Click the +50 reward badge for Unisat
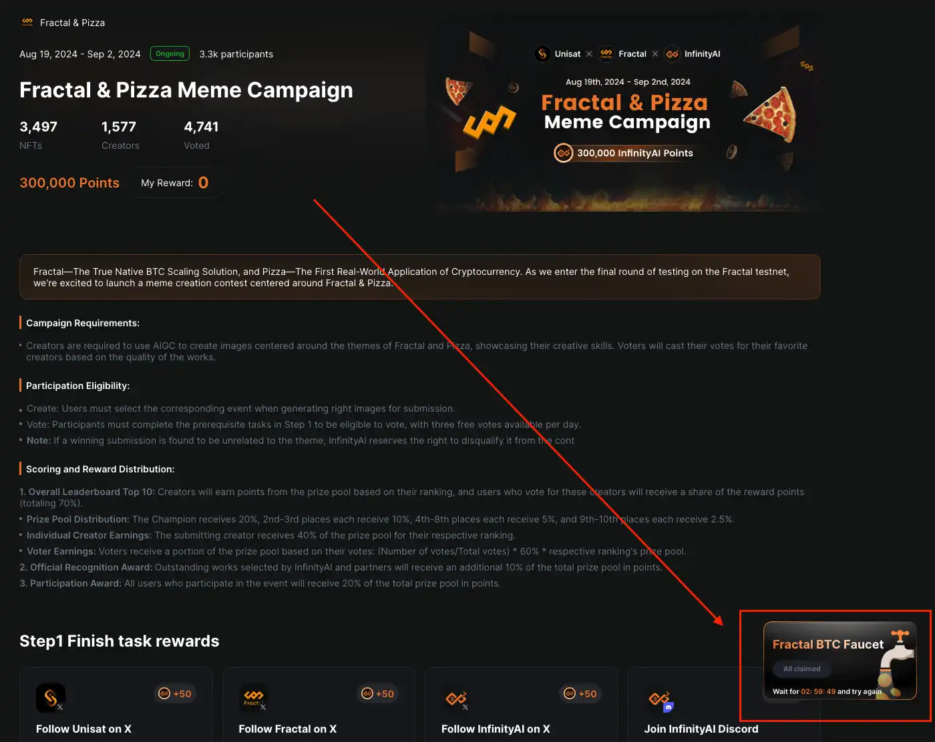 coord(175,694)
